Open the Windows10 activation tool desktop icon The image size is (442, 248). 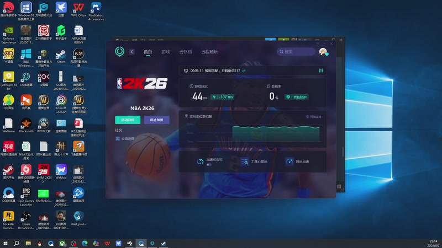tap(26, 11)
